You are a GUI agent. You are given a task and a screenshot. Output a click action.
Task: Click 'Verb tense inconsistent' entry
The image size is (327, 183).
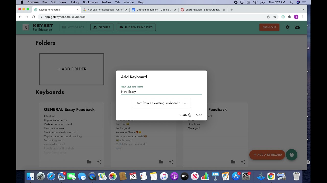pos(58,124)
